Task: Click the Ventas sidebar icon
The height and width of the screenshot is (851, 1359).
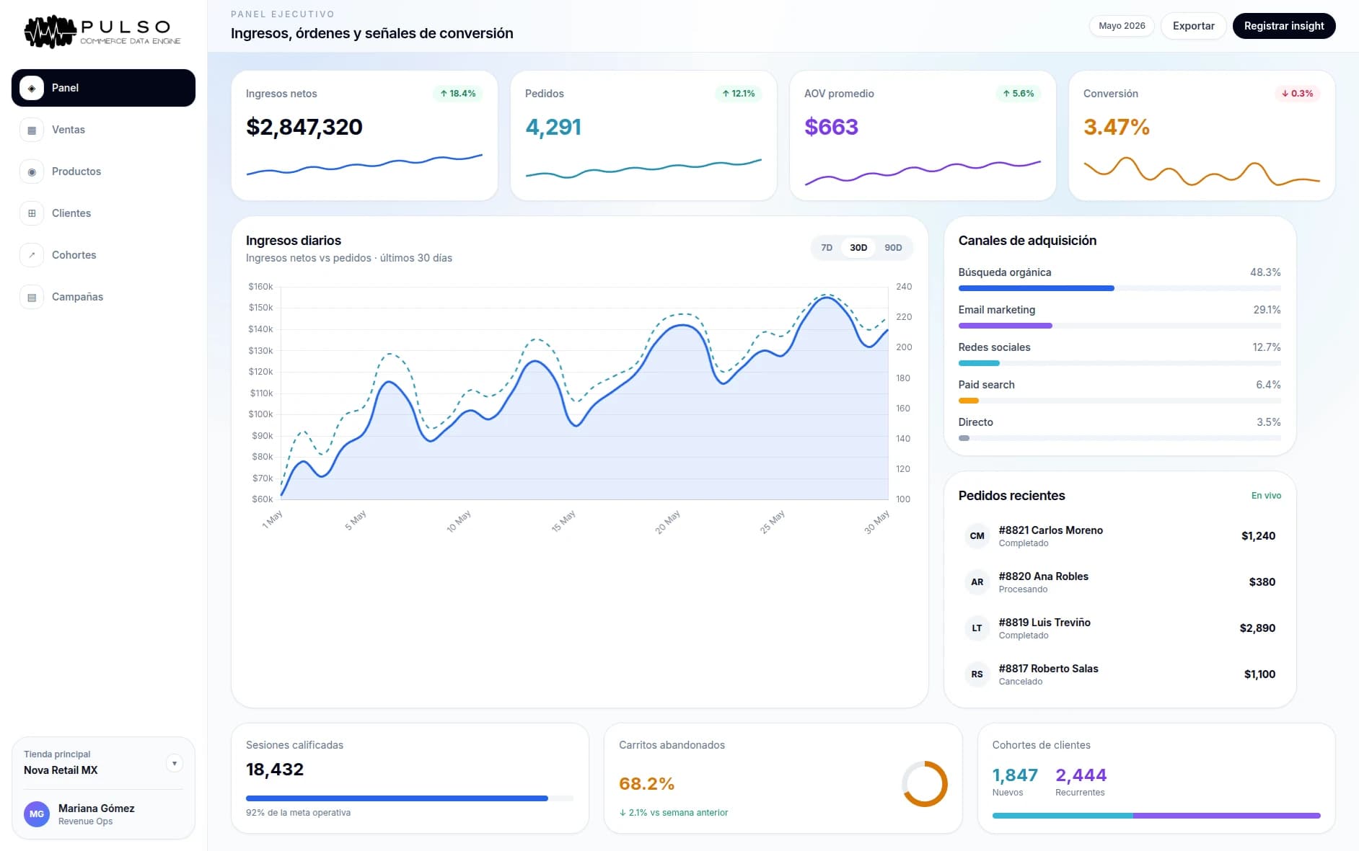Action: 32,130
